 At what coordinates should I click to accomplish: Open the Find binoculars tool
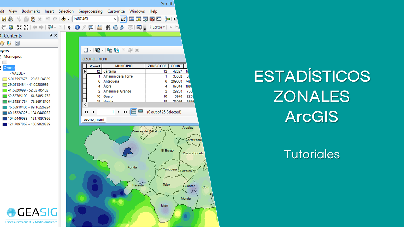pyautogui.click(x=108, y=27)
